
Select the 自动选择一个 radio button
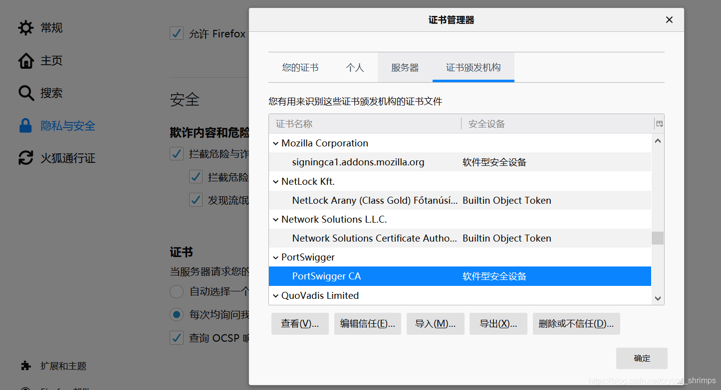tap(177, 291)
